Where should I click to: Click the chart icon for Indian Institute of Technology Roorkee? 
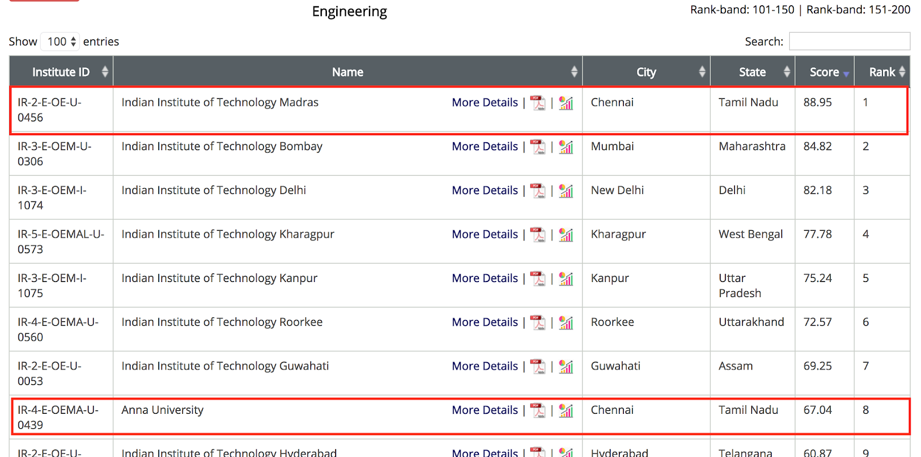[x=566, y=322]
